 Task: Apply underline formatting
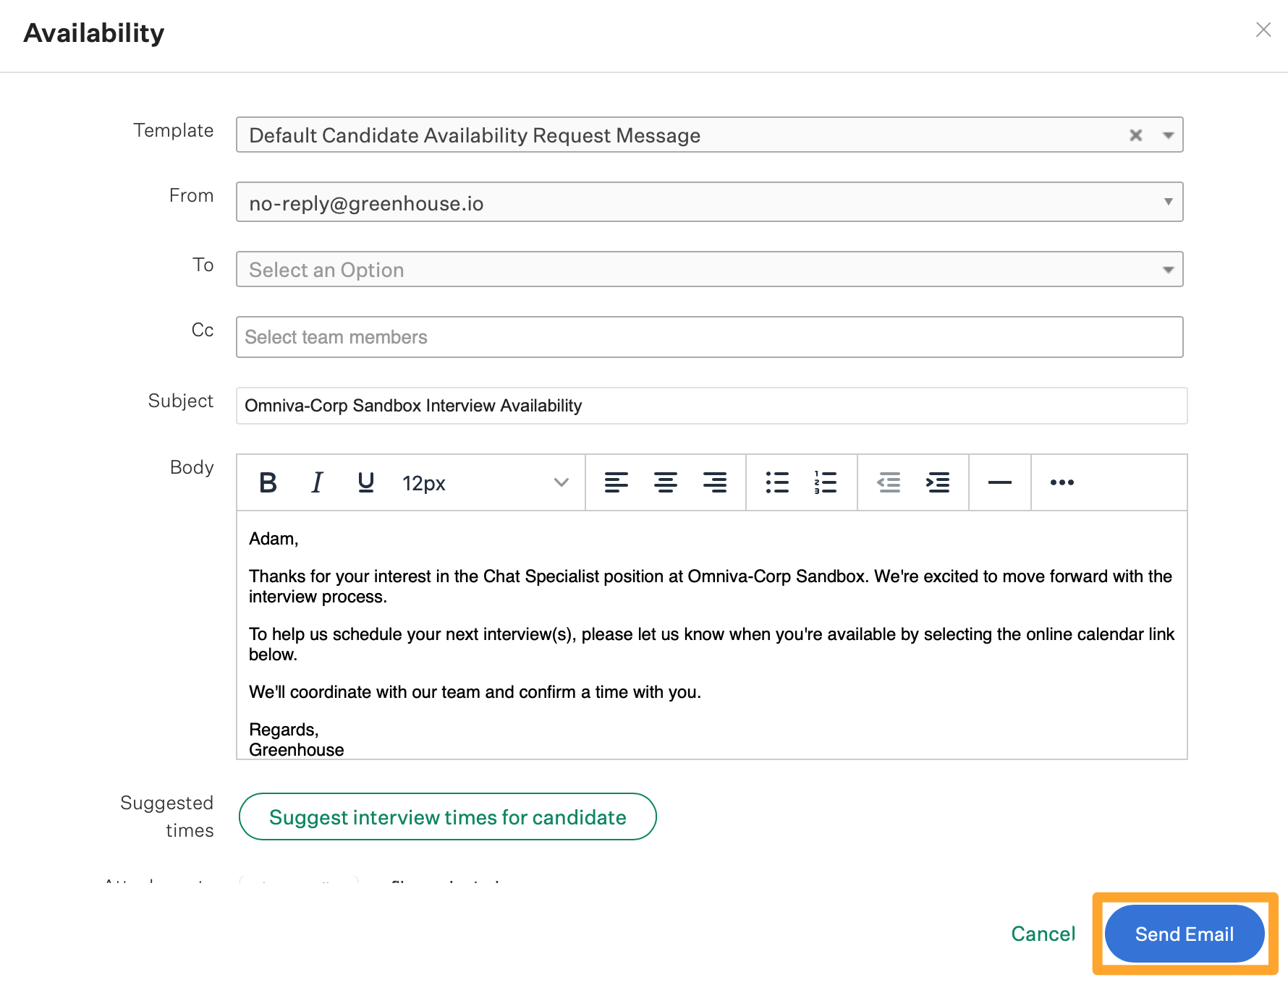coord(365,482)
